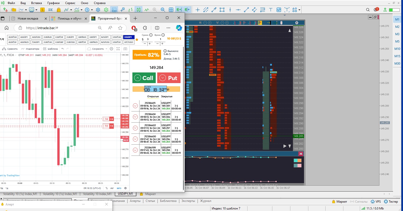Select the EUR/USD currency pair button

click(71, 42)
